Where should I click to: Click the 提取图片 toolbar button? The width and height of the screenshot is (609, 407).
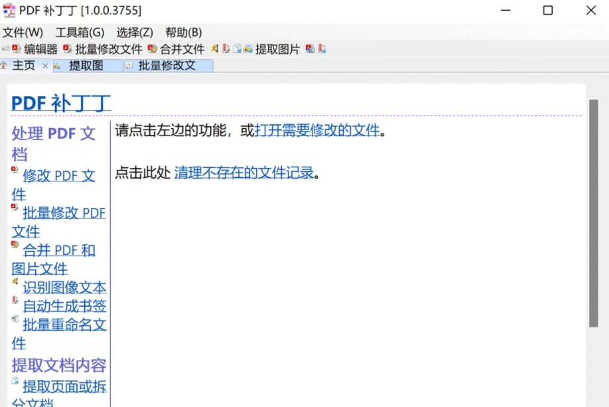coord(272,49)
